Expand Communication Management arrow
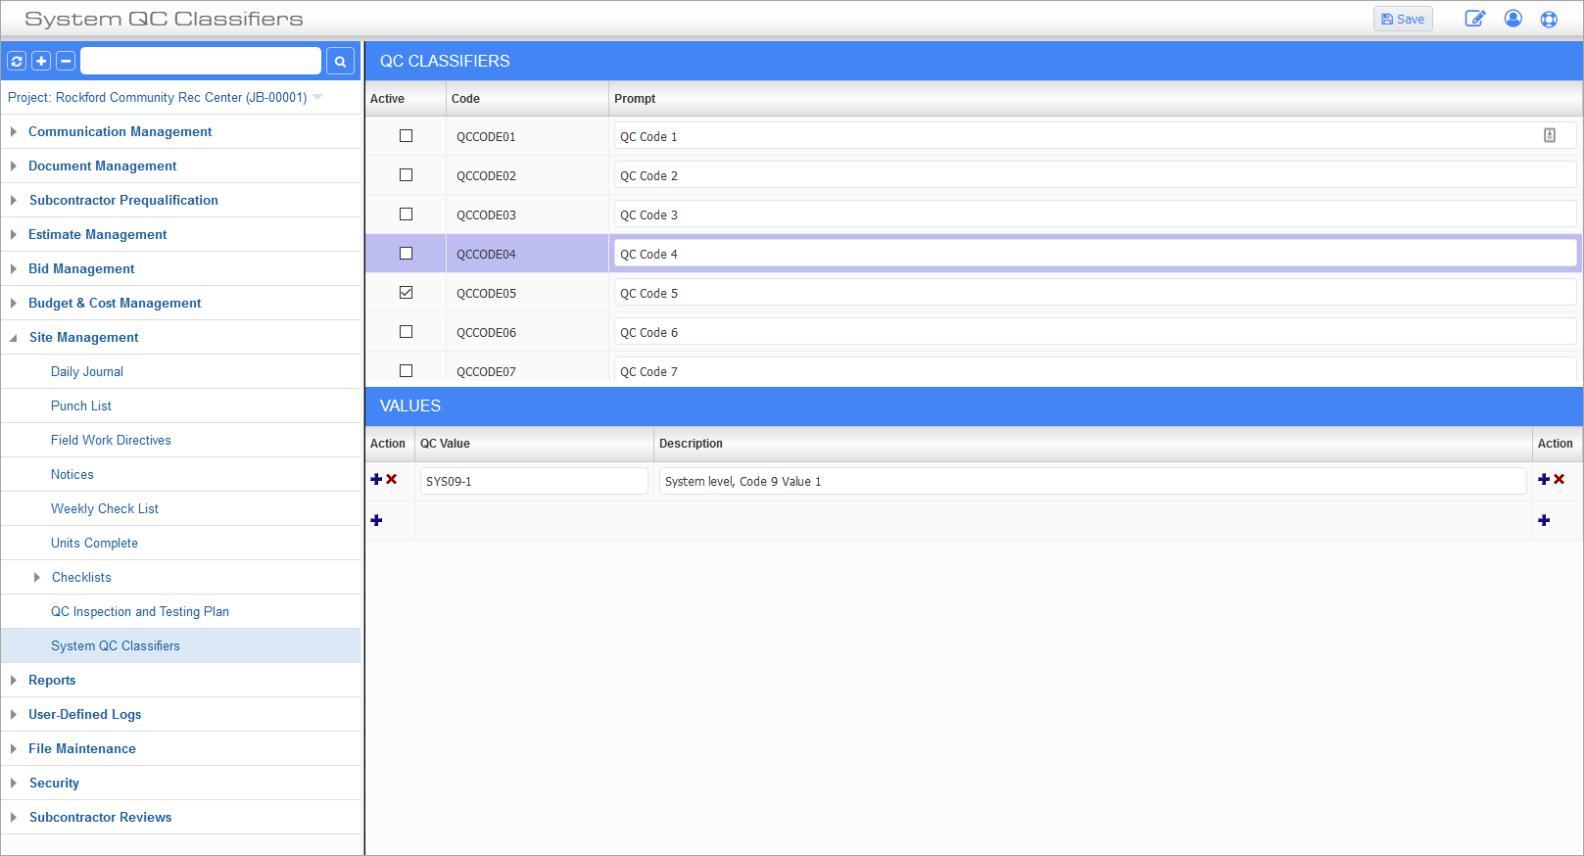The height and width of the screenshot is (856, 1584). [14, 131]
